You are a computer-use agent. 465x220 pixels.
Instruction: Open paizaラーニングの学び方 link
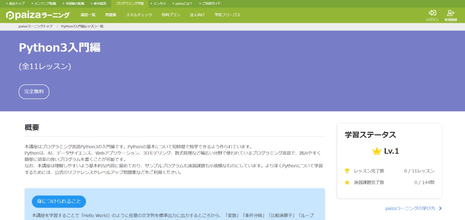tap(411, 208)
